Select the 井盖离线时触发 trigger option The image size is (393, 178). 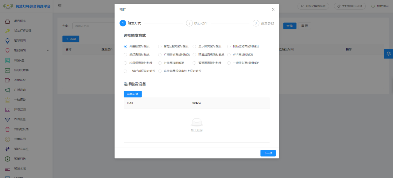160,63
